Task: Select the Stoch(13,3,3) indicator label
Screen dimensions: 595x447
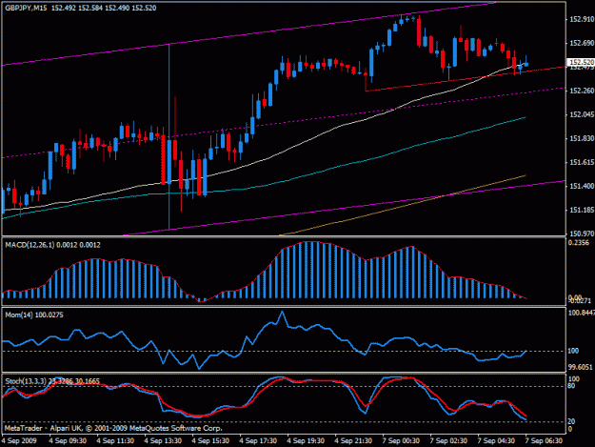Action: (x=52, y=381)
